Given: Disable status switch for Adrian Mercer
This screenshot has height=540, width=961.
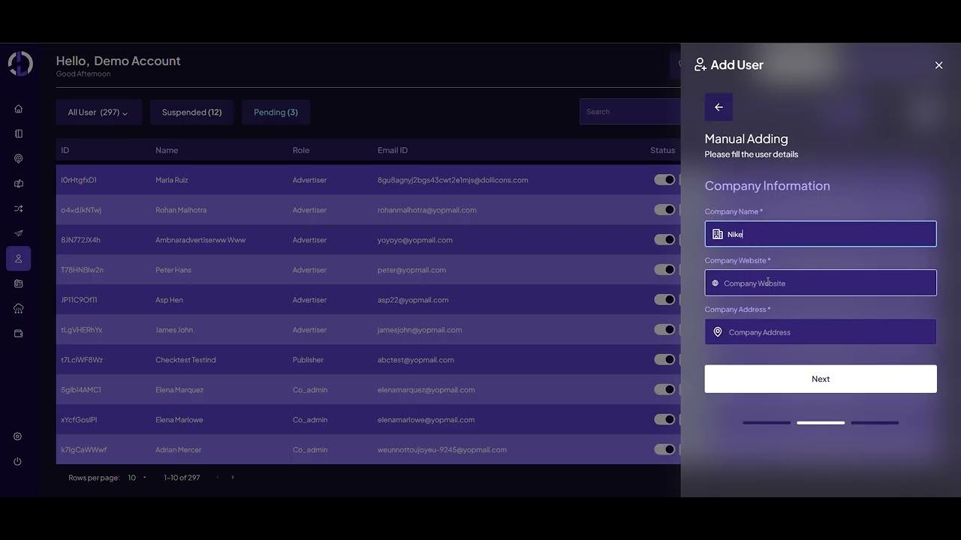Looking at the screenshot, I should tap(664, 449).
